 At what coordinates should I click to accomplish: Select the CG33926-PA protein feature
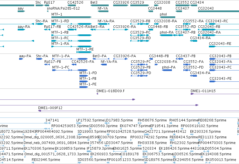(x=120, y=59)
